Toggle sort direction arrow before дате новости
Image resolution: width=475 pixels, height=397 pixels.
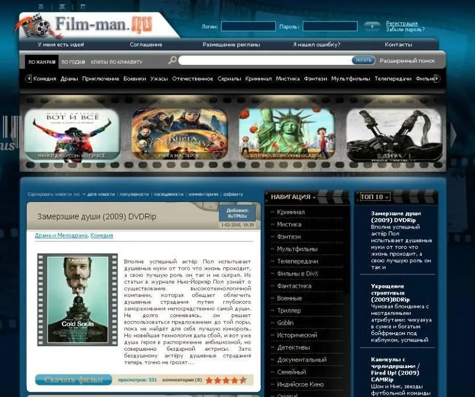(84, 194)
